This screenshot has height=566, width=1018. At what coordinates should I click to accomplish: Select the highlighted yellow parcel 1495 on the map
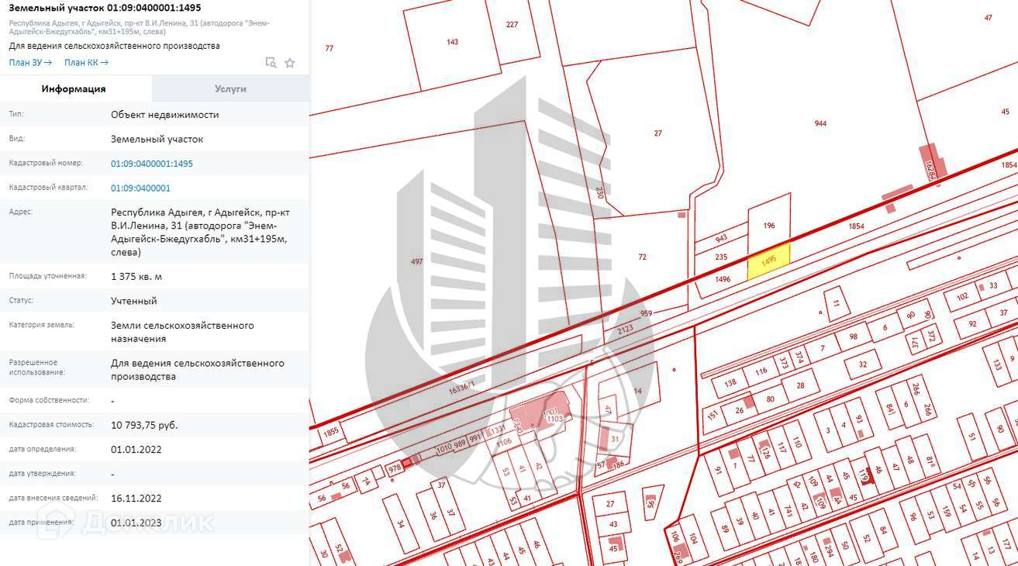[x=768, y=262]
